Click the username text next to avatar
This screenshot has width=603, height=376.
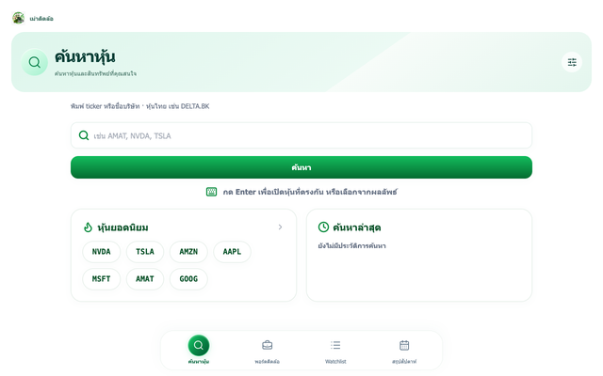pyautogui.click(x=41, y=19)
